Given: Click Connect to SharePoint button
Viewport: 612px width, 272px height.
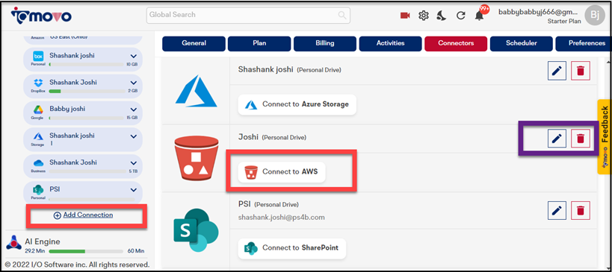Looking at the screenshot, I should 292,248.
